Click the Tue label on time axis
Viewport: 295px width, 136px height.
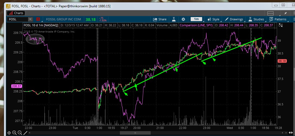[x=75, y=128]
